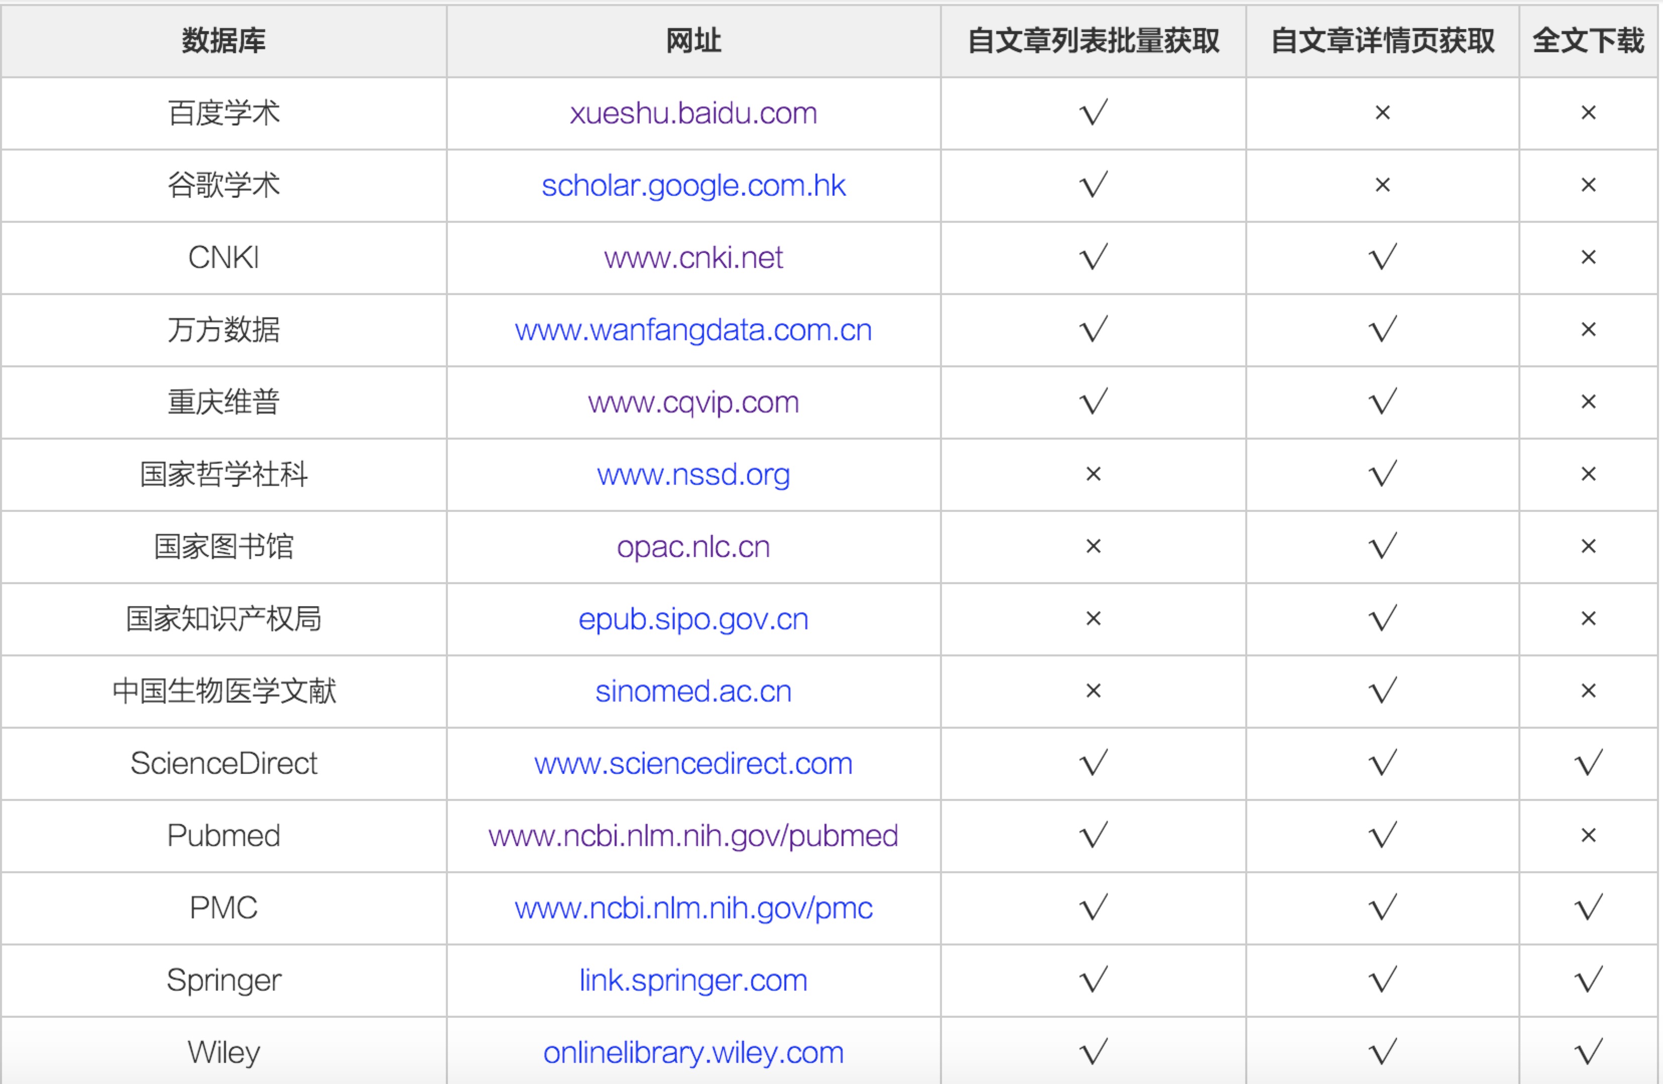Click 国家图书馆 detail-page checkmark
Screen dimensions: 1663x1084
(1383, 546)
